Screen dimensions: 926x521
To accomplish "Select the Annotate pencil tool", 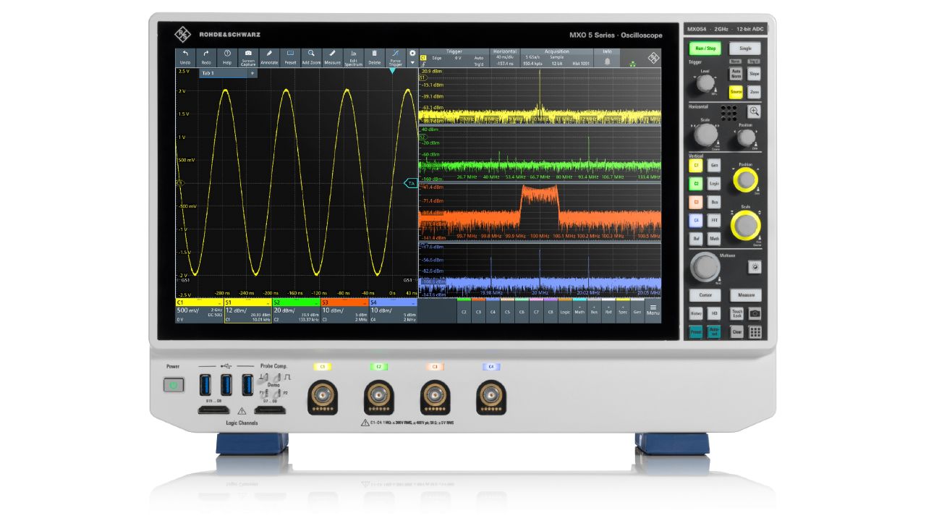I will coord(269,57).
